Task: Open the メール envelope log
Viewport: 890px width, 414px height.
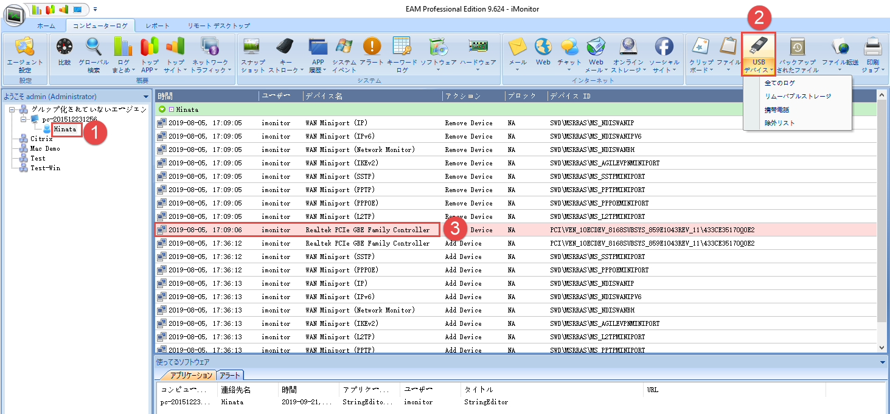Action: (x=518, y=55)
